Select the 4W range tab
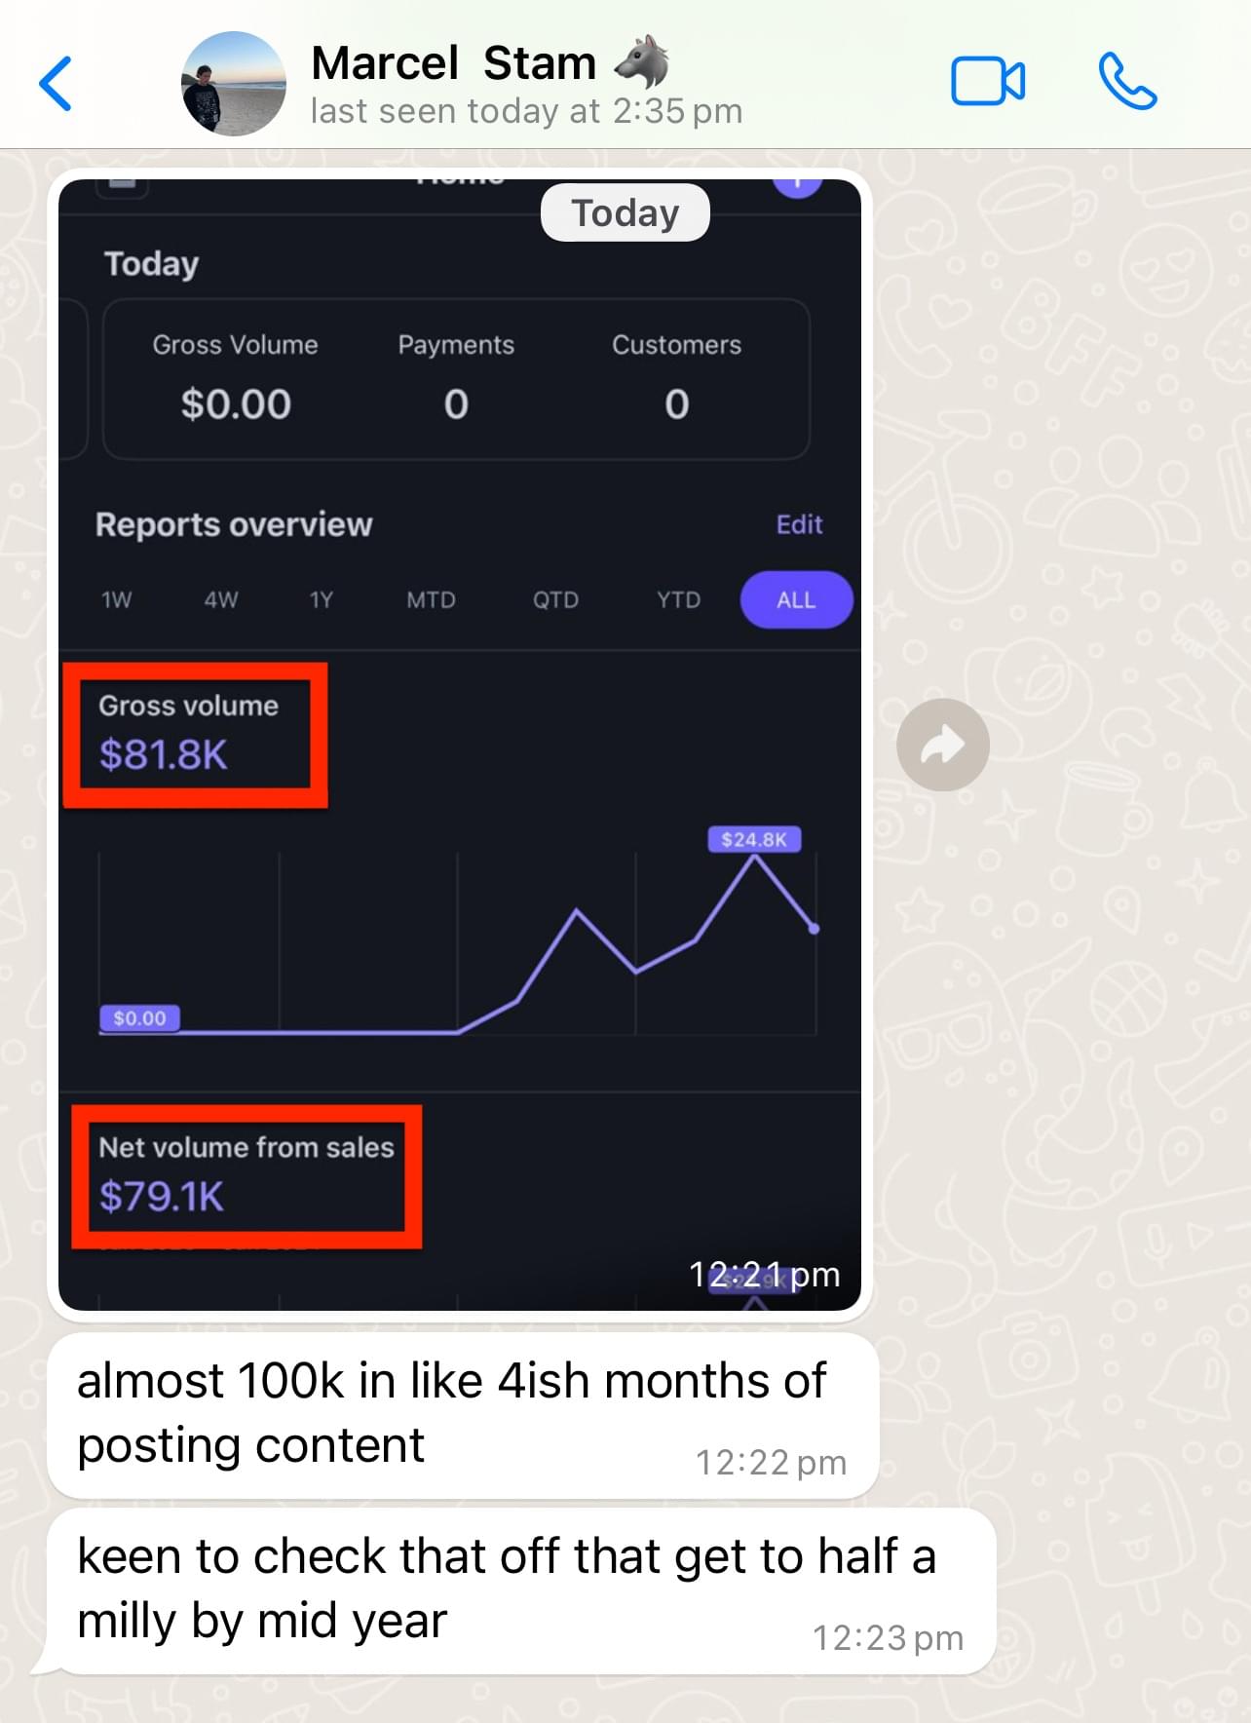1251x1723 pixels. coord(221,599)
